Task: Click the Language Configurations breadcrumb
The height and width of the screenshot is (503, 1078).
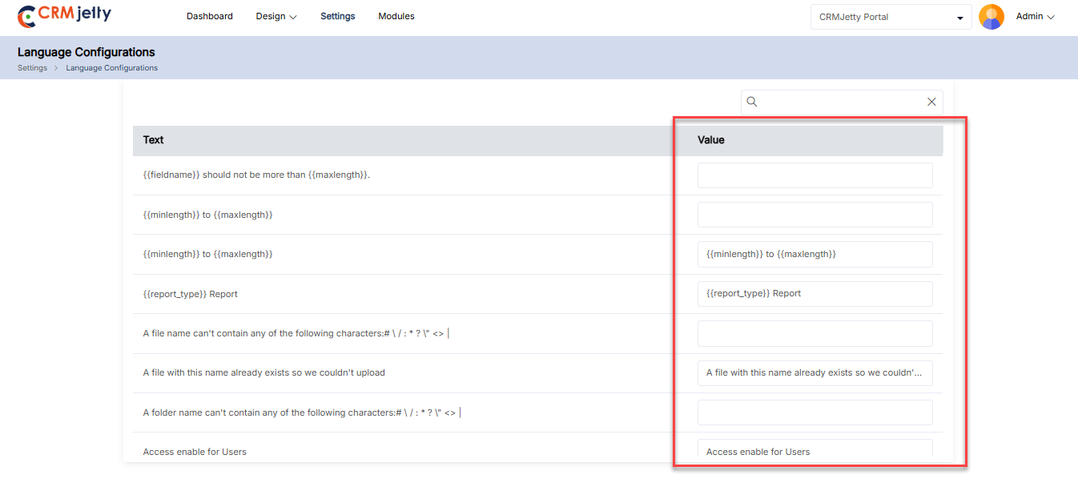Action: (111, 68)
